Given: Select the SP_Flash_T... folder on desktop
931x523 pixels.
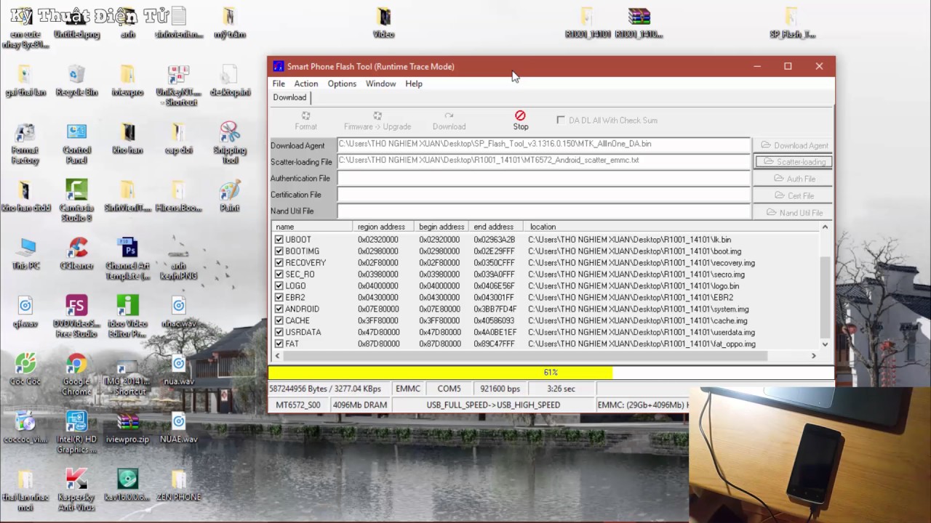Looking at the screenshot, I should click(x=791, y=23).
